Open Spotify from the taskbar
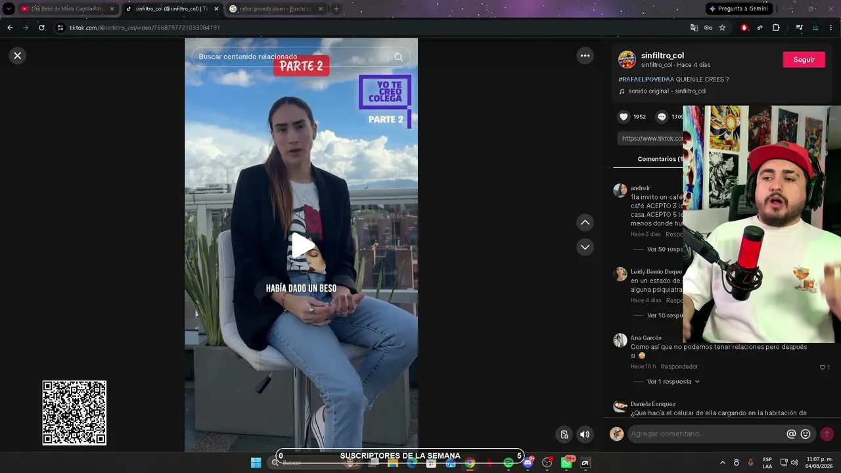The height and width of the screenshot is (473, 841). pyautogui.click(x=509, y=462)
